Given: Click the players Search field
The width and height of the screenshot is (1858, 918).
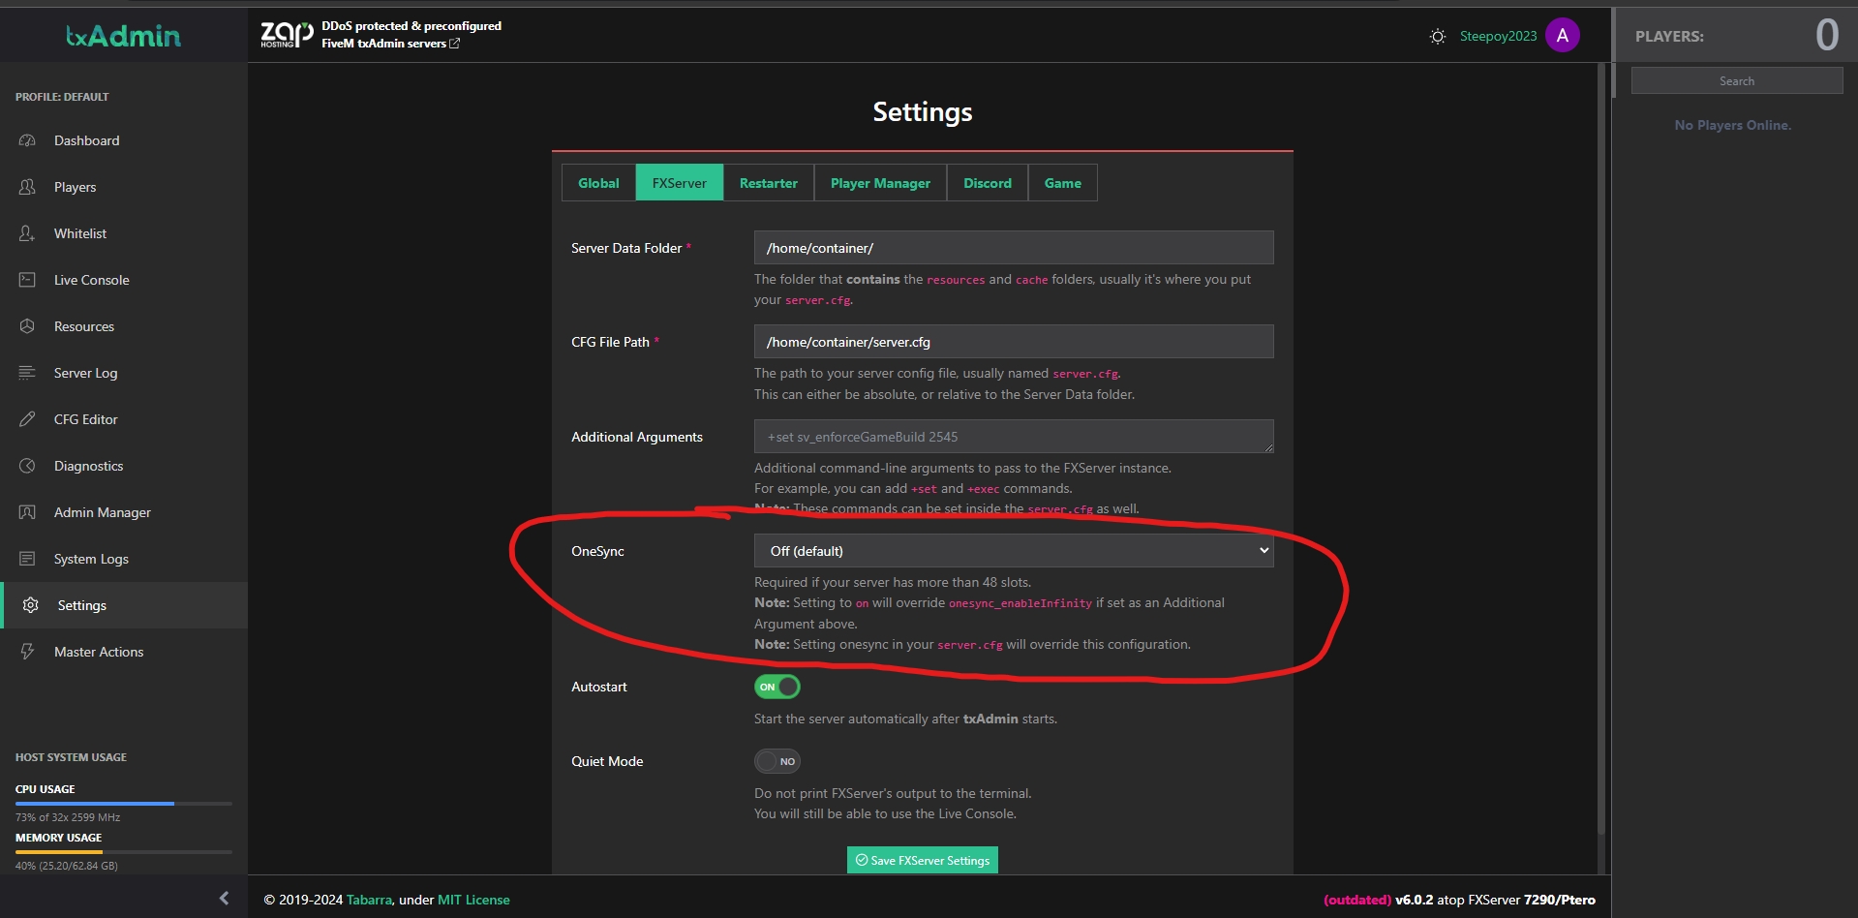Looking at the screenshot, I should 1736,81.
